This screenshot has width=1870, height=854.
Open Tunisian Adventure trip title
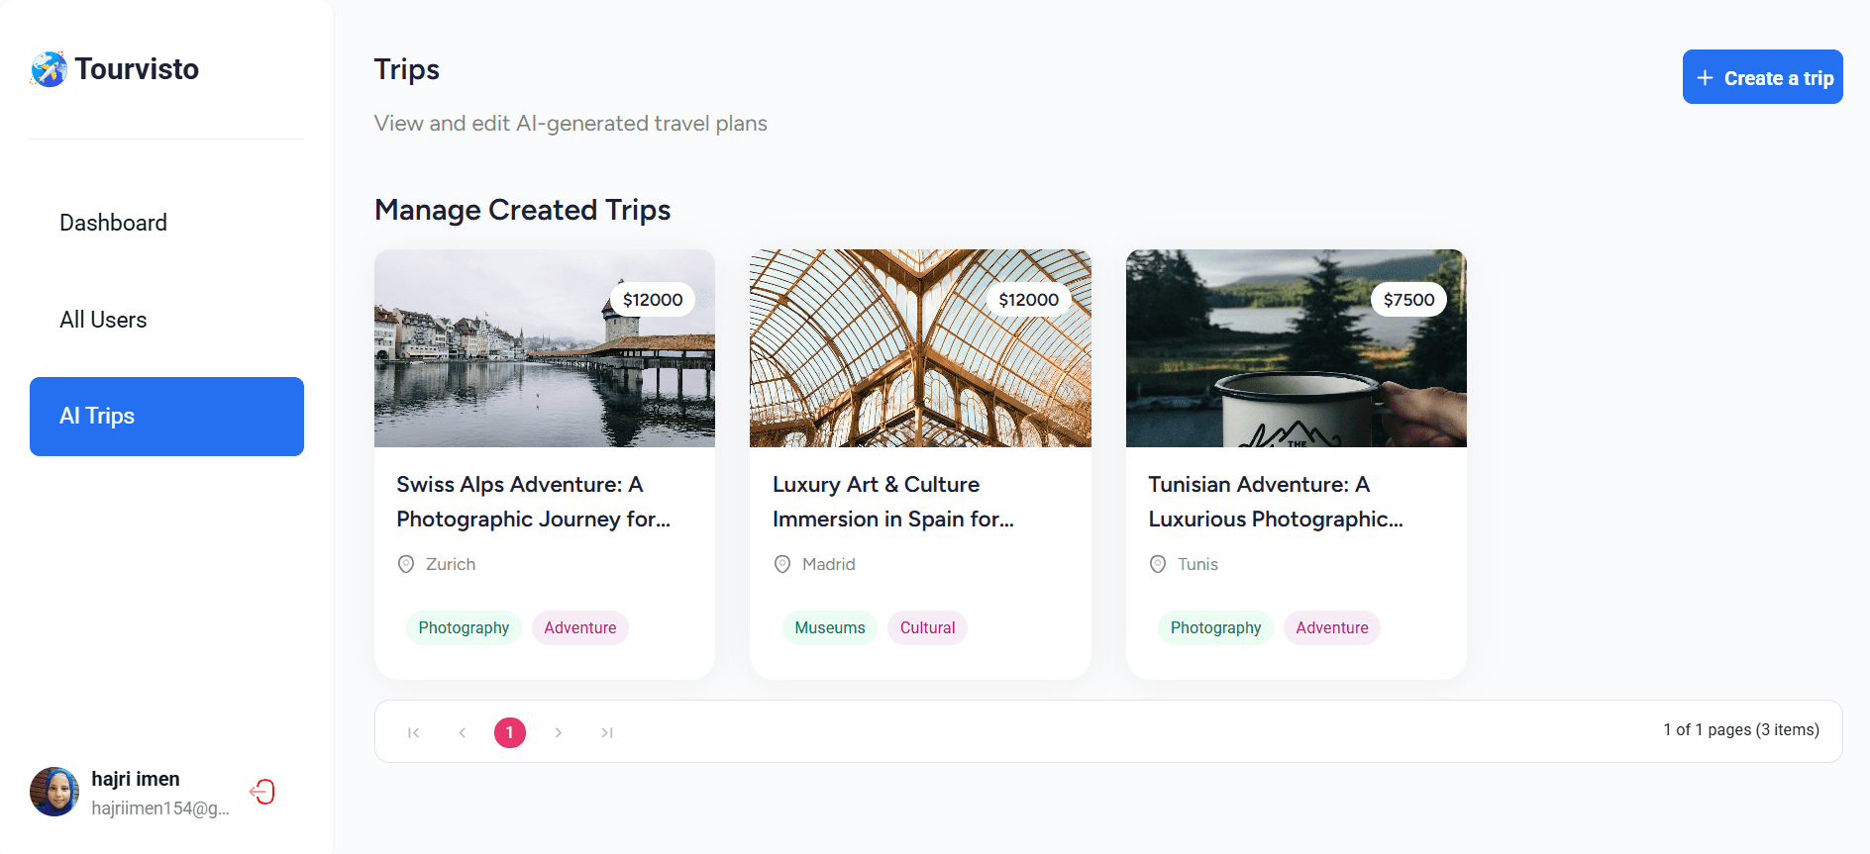pos(1275,502)
